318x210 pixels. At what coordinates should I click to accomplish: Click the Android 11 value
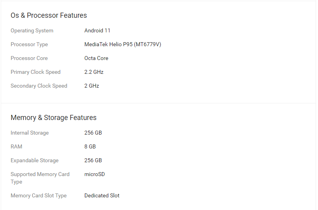click(97, 31)
